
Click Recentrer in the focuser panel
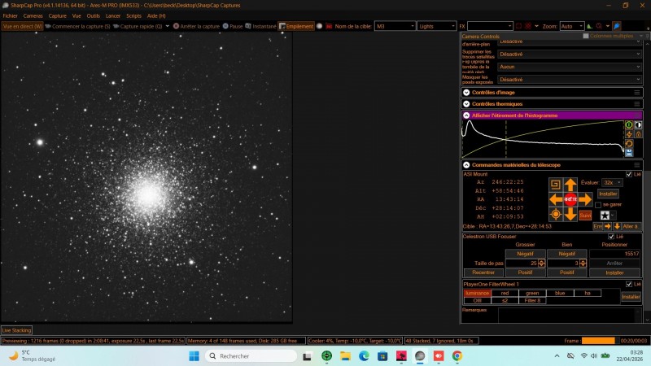[483, 272]
